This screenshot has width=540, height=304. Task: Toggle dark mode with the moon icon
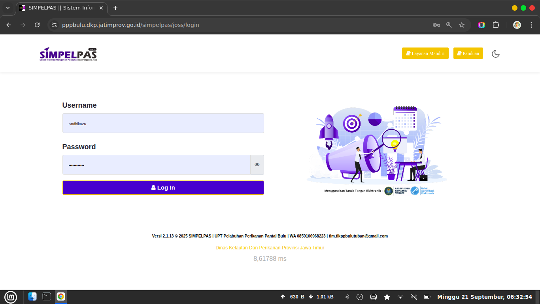(x=495, y=54)
